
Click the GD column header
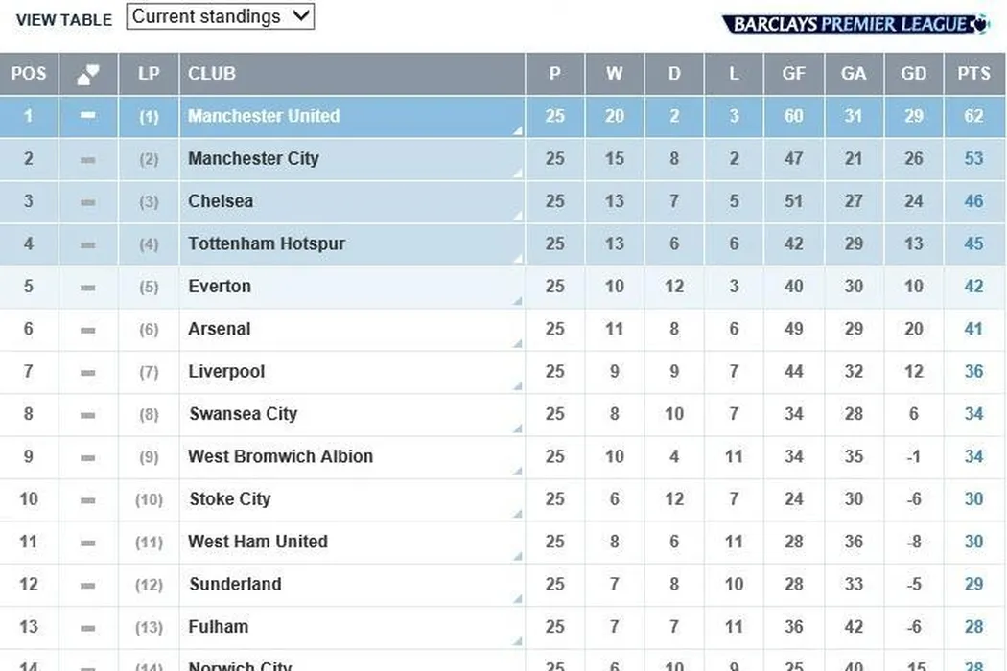tap(913, 74)
